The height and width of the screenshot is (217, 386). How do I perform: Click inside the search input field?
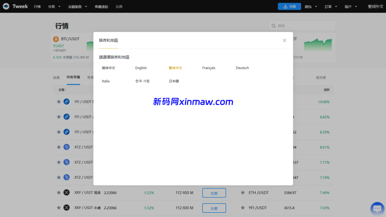(302, 26)
